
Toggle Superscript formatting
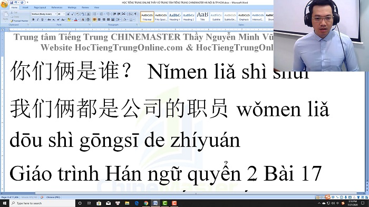59,20
